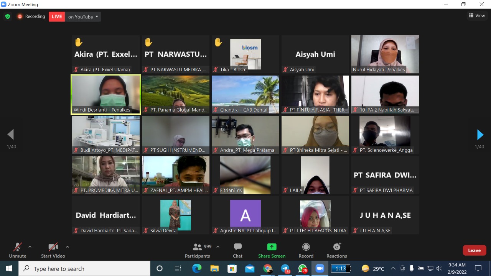Click raised hand icon on Tika tile
Screen dimensions: 491x276
218,42
